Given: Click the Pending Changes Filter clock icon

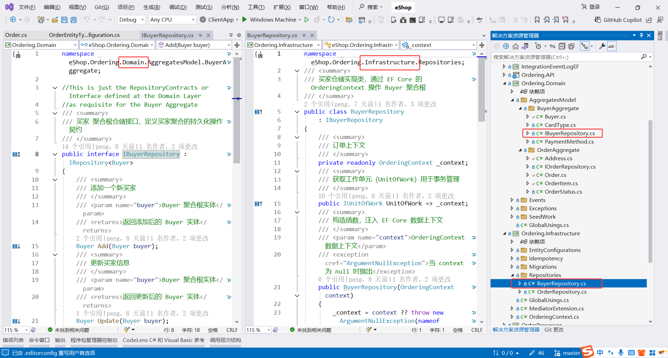Looking at the screenshot, I should click(538, 46).
